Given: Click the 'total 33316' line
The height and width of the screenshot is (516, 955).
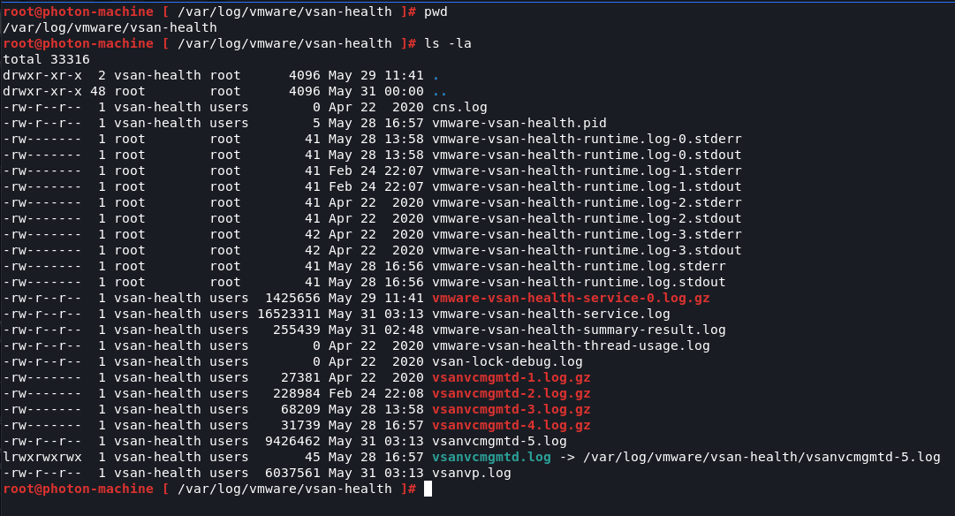Looking at the screenshot, I should 46,60.
